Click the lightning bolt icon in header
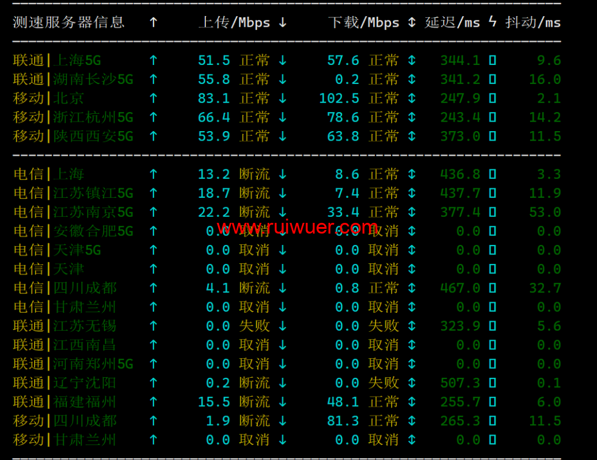This screenshot has width=597, height=460. click(493, 23)
